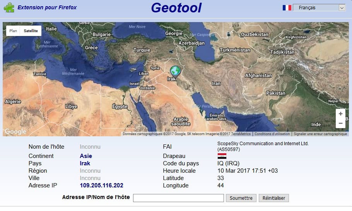Switch map to Satellite view
Screen dimensions: 352x211
[x=31, y=31]
